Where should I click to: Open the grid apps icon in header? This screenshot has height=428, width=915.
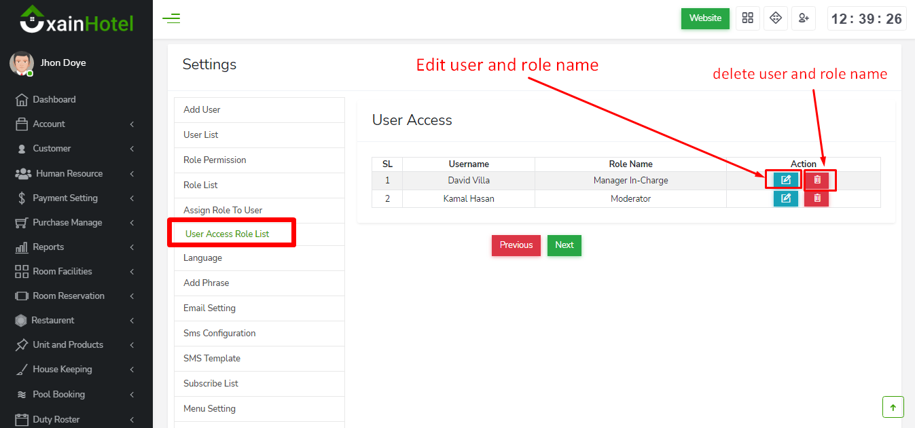(747, 18)
